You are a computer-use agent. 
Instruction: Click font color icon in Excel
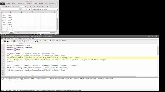[x=30, y=6]
